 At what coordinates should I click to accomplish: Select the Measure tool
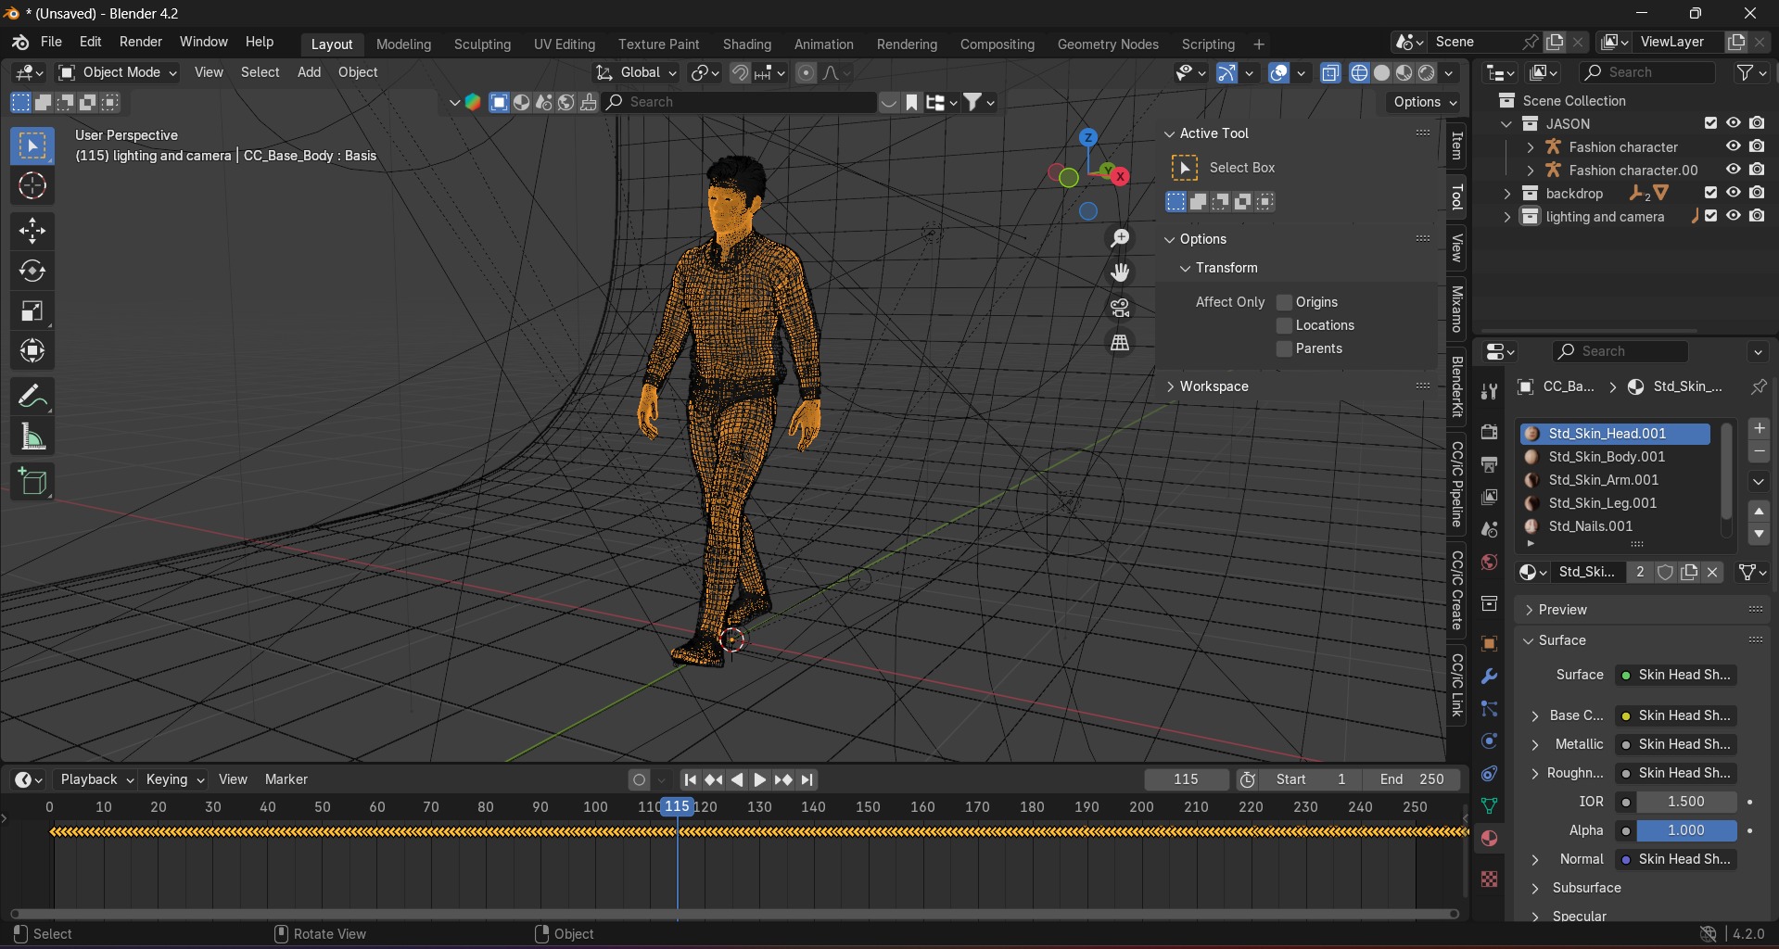32,437
